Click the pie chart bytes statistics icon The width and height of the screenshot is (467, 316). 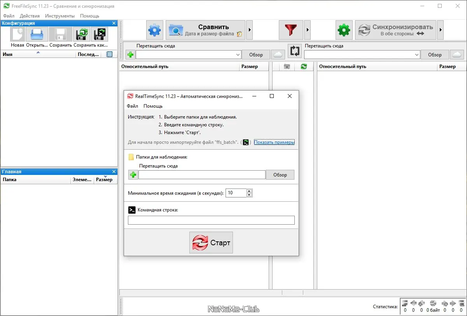[433, 304]
